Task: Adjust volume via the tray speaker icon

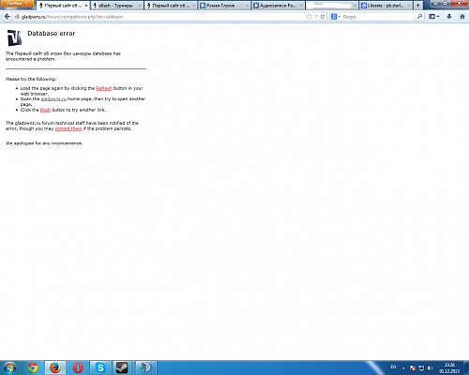Action: coord(430,368)
